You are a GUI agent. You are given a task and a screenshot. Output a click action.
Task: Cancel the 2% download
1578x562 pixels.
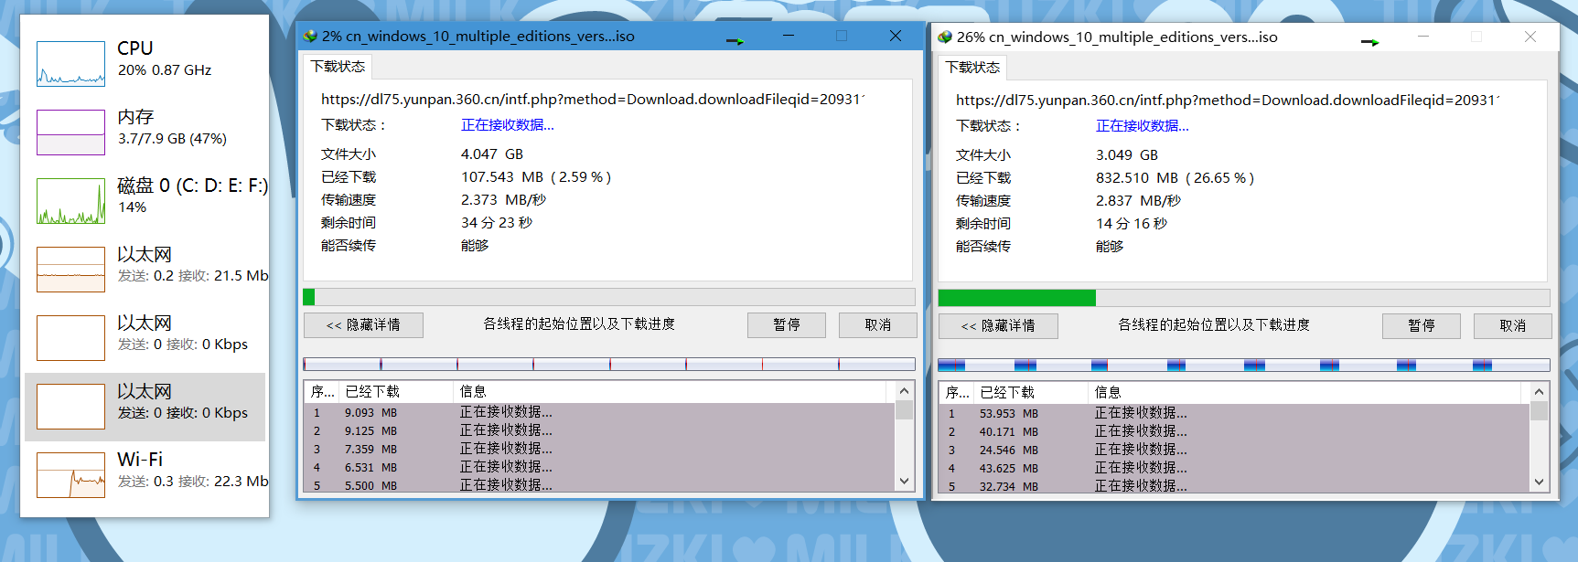(x=877, y=325)
